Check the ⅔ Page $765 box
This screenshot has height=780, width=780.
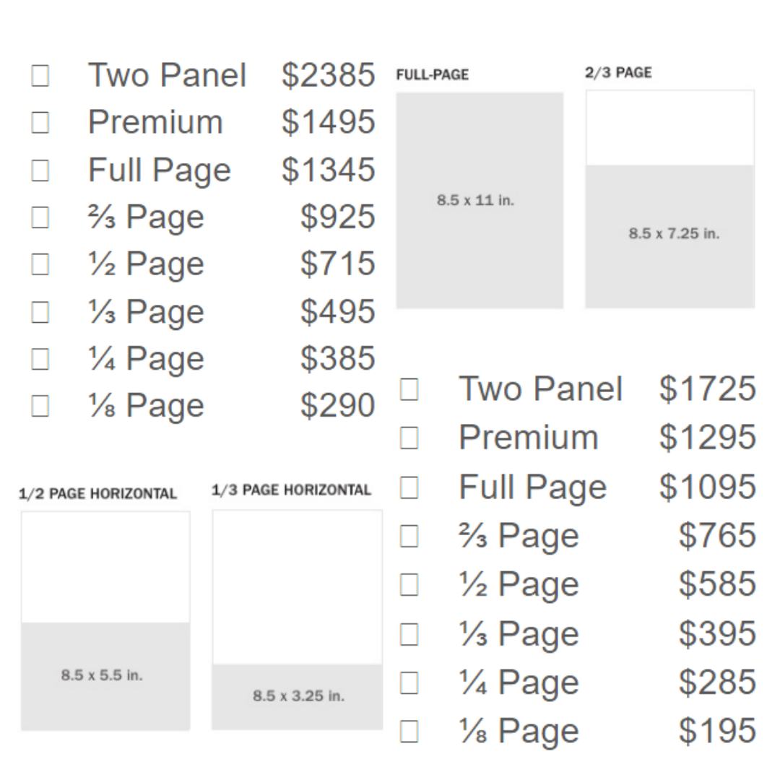coord(409,536)
